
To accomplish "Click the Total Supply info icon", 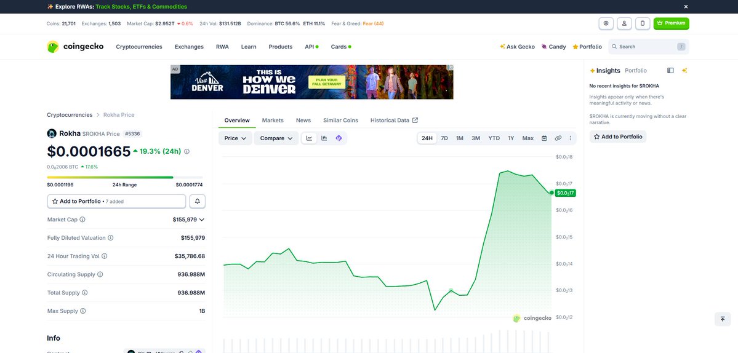I will (85, 293).
